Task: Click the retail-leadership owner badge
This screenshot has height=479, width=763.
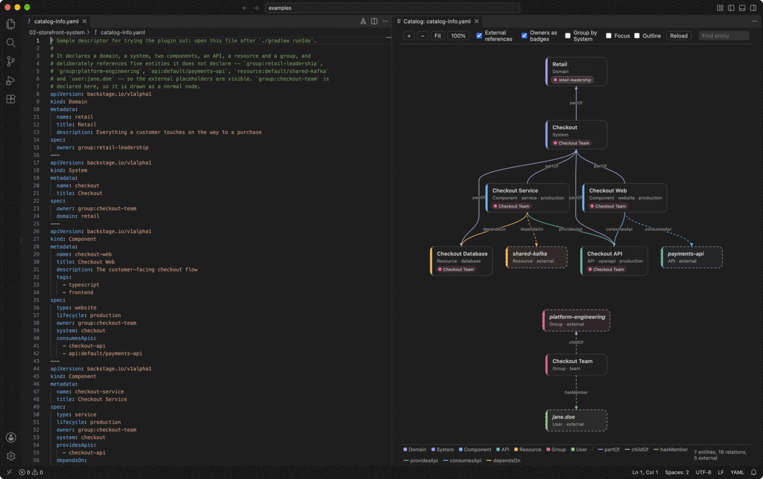Action: (x=573, y=80)
